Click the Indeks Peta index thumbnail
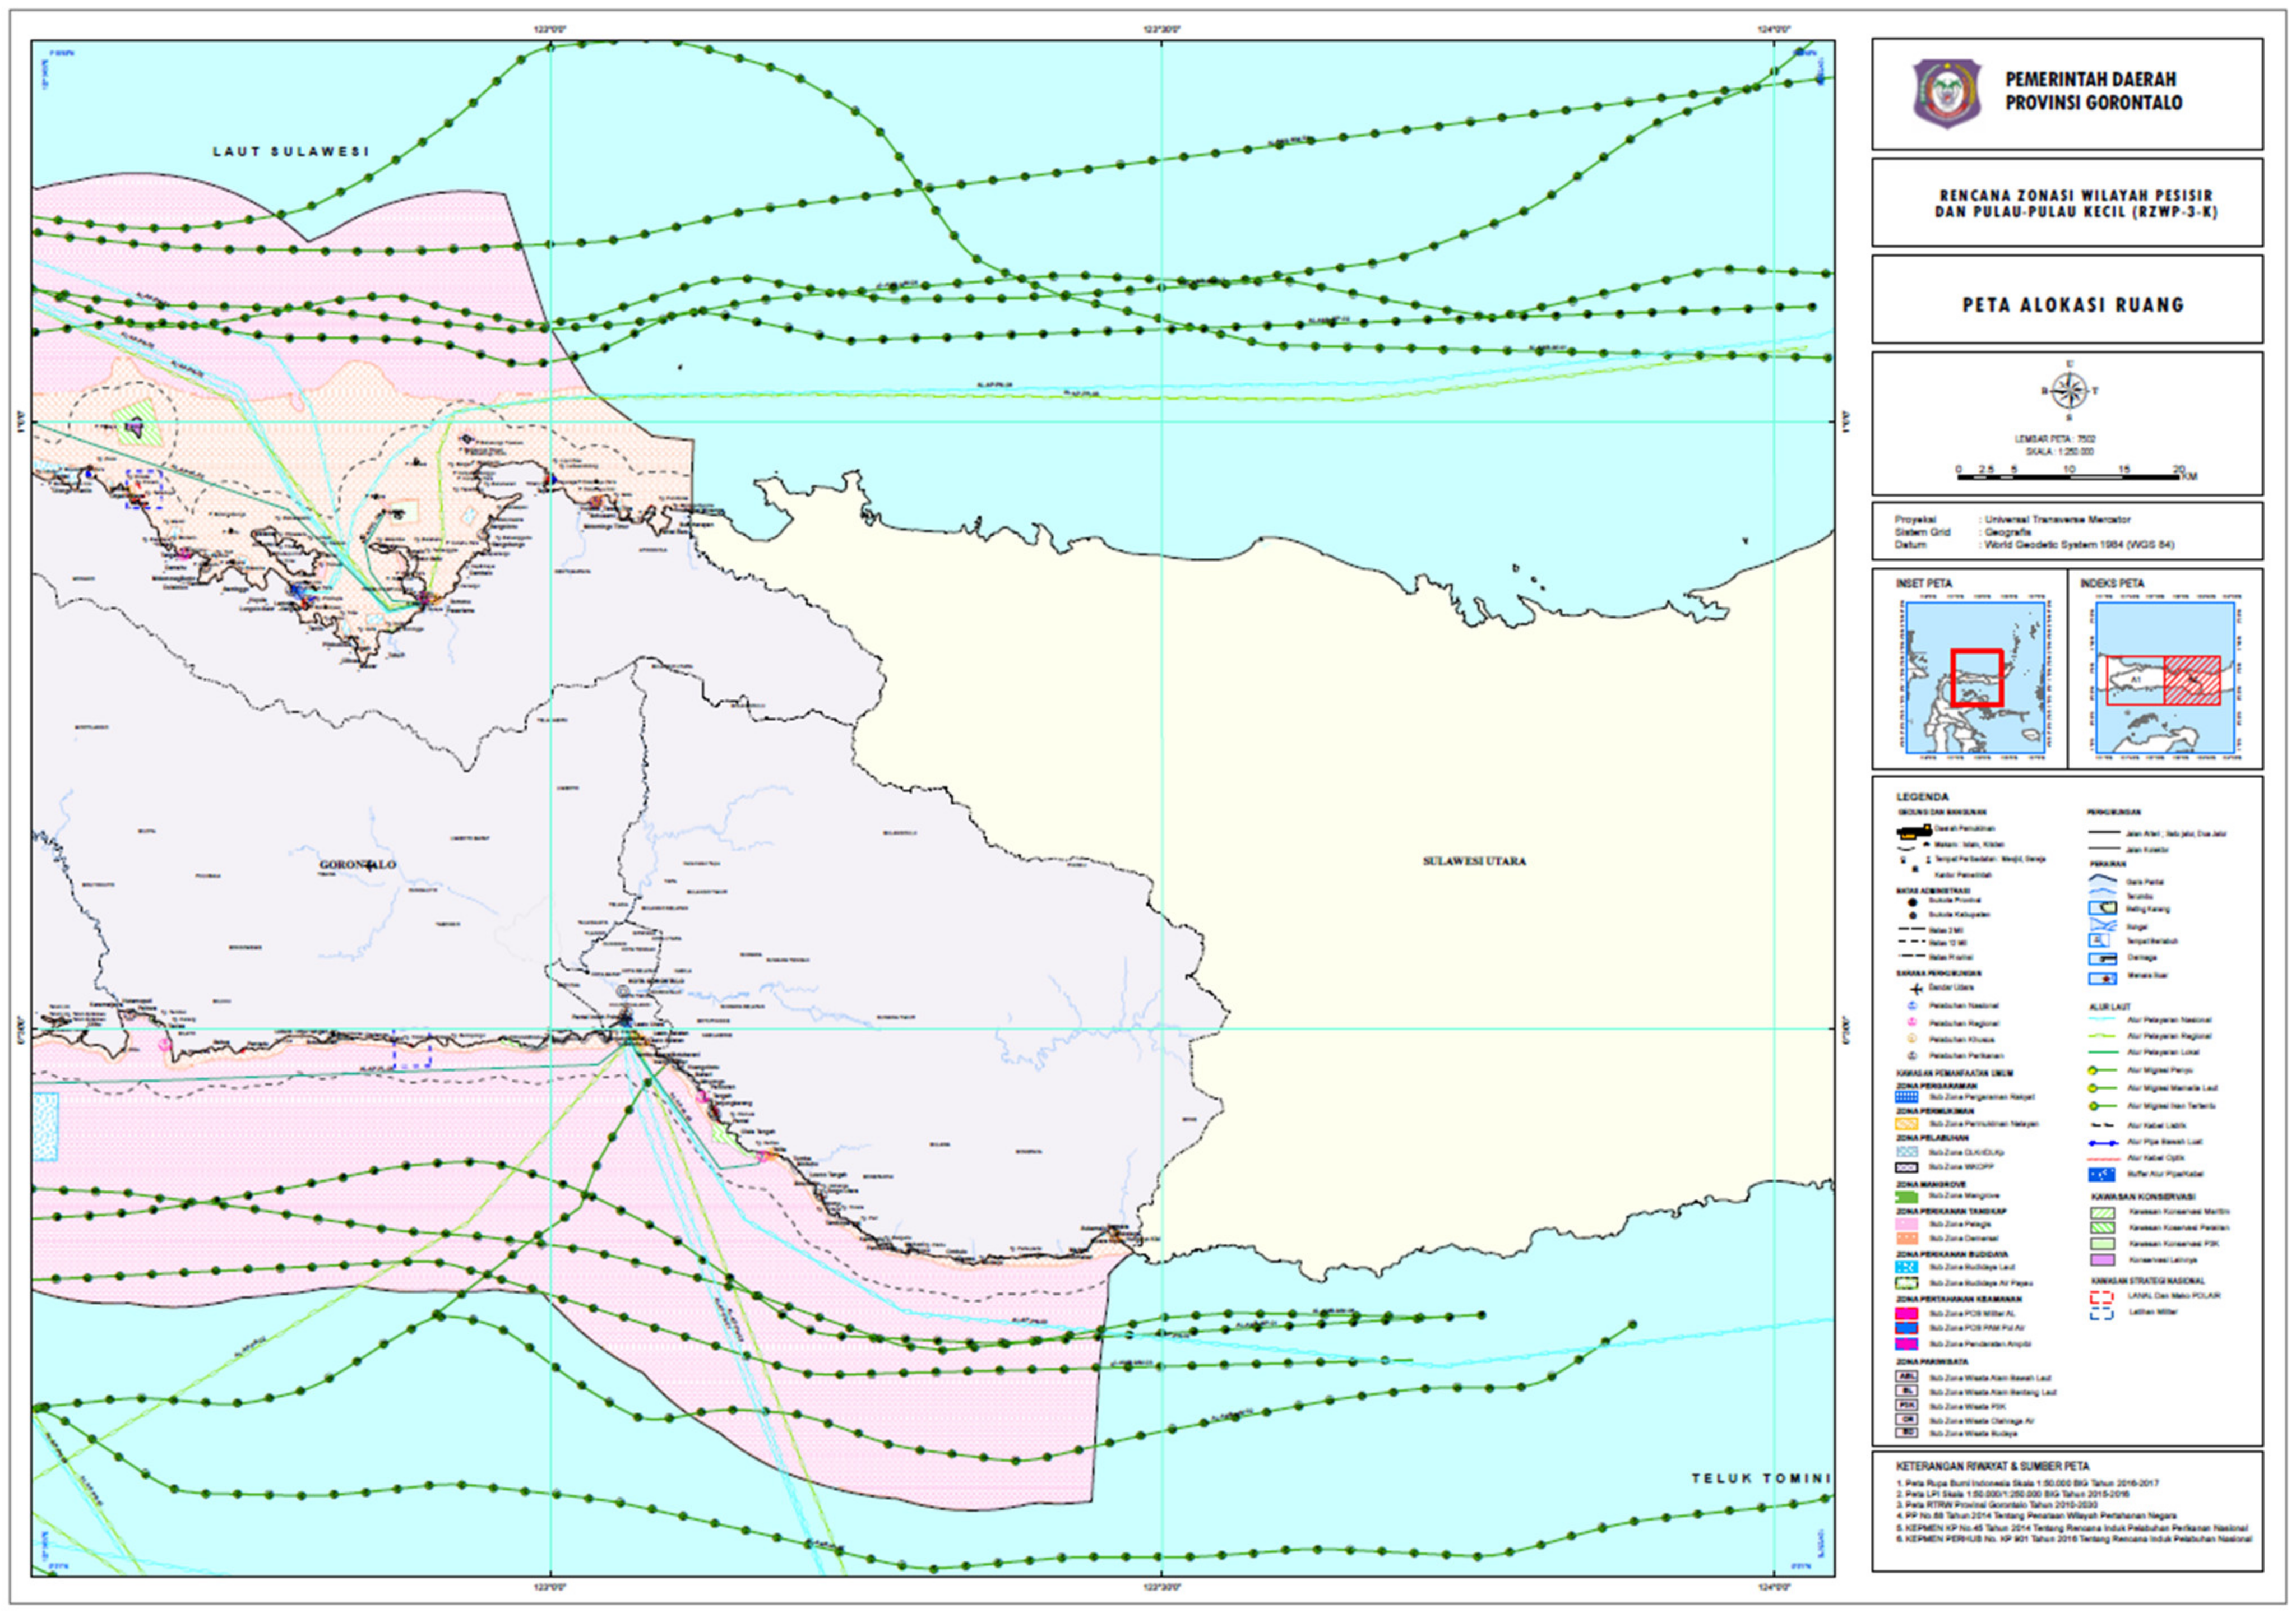Screen dimensions: 2296x1613 coord(2165,677)
